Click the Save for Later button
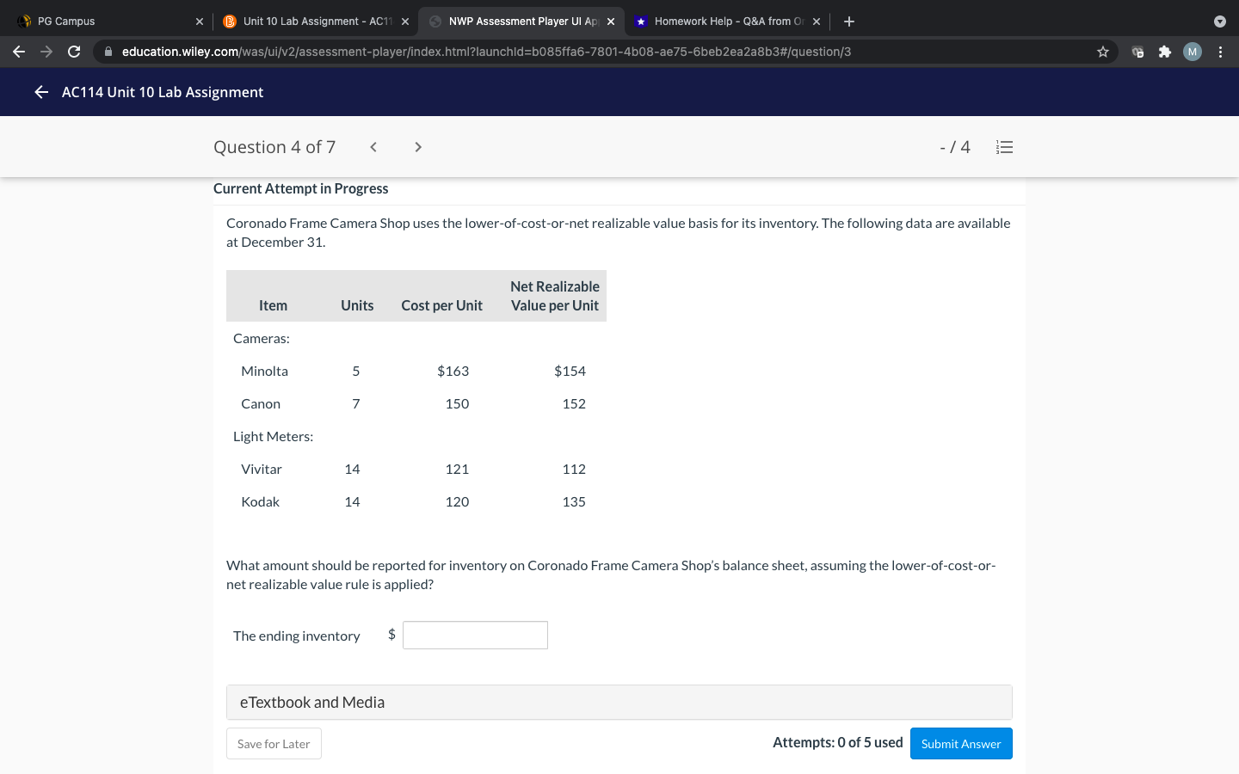The width and height of the screenshot is (1239, 774). pyautogui.click(x=274, y=744)
